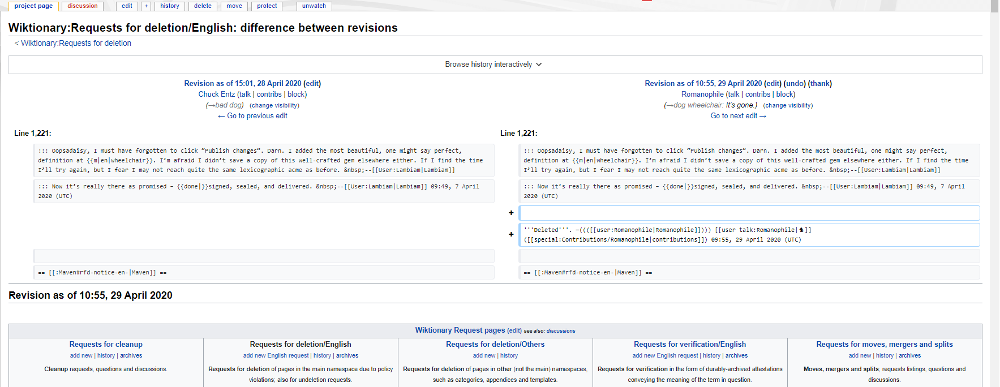Image resolution: width=1000 pixels, height=387 pixels.
Task: Block user Romanophile
Action: (785, 94)
